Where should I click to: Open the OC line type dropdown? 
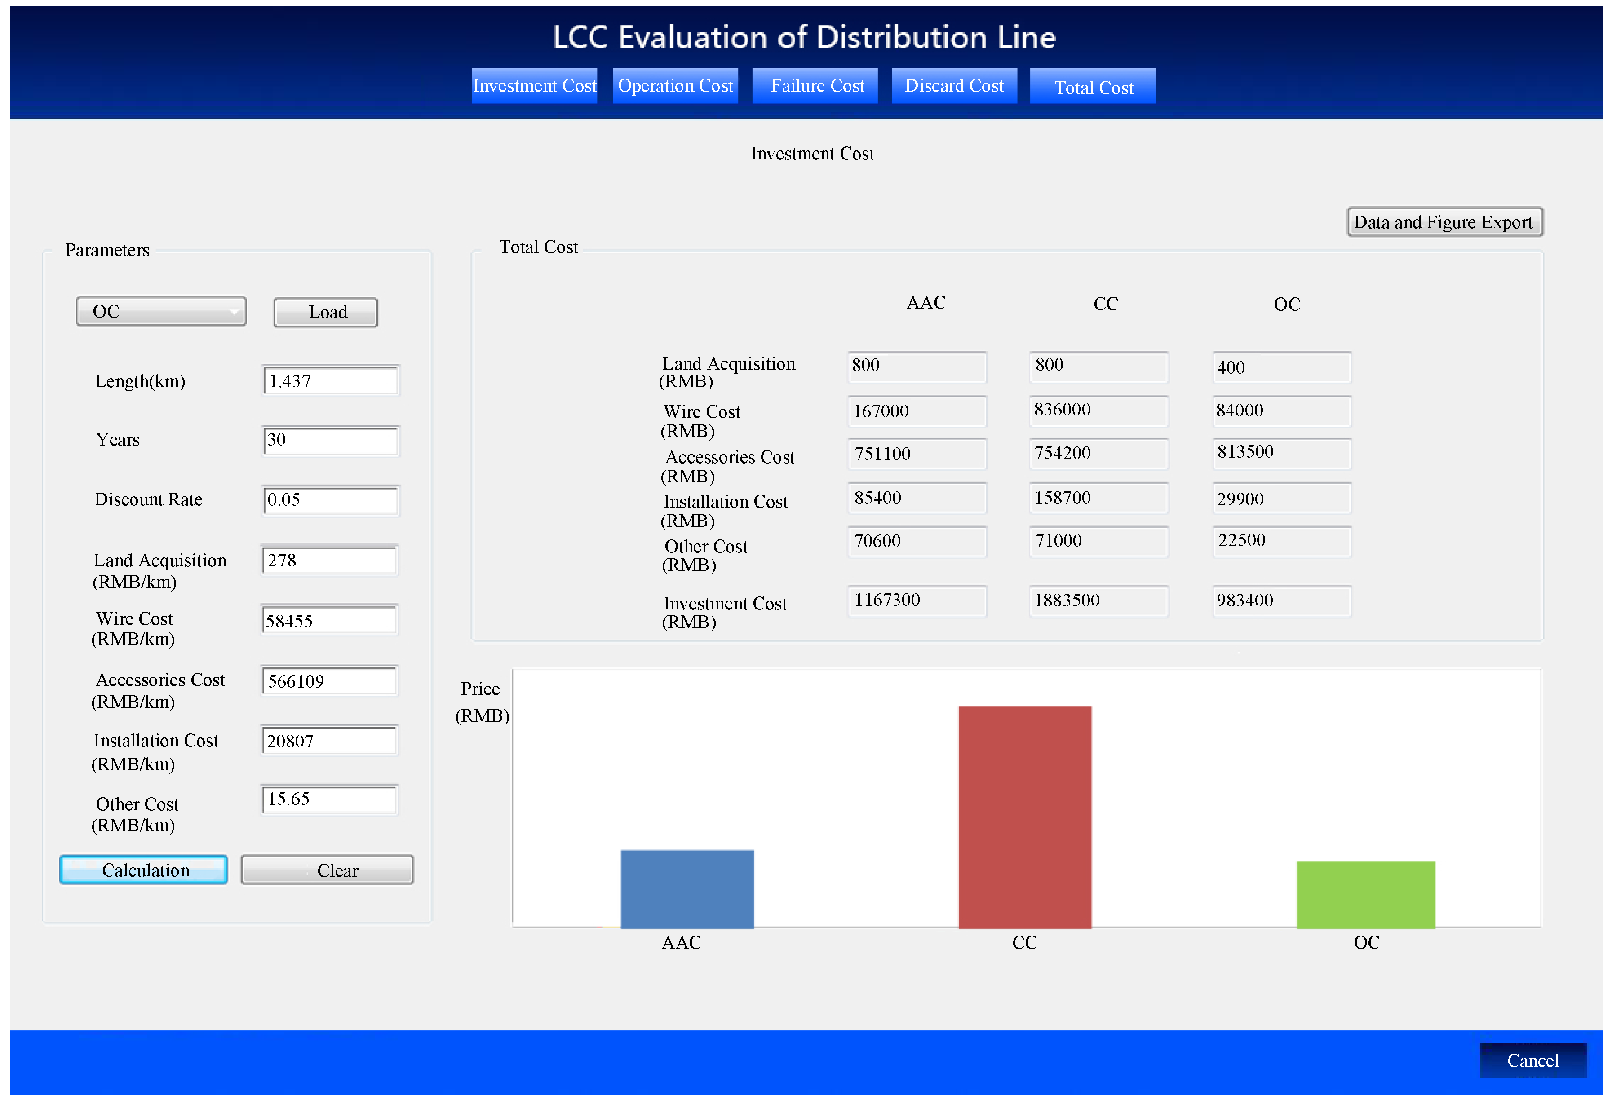point(161,311)
